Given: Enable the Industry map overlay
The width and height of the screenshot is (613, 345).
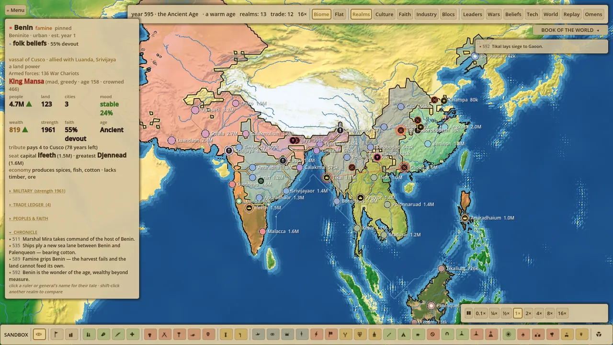Looking at the screenshot, I should coord(426,14).
